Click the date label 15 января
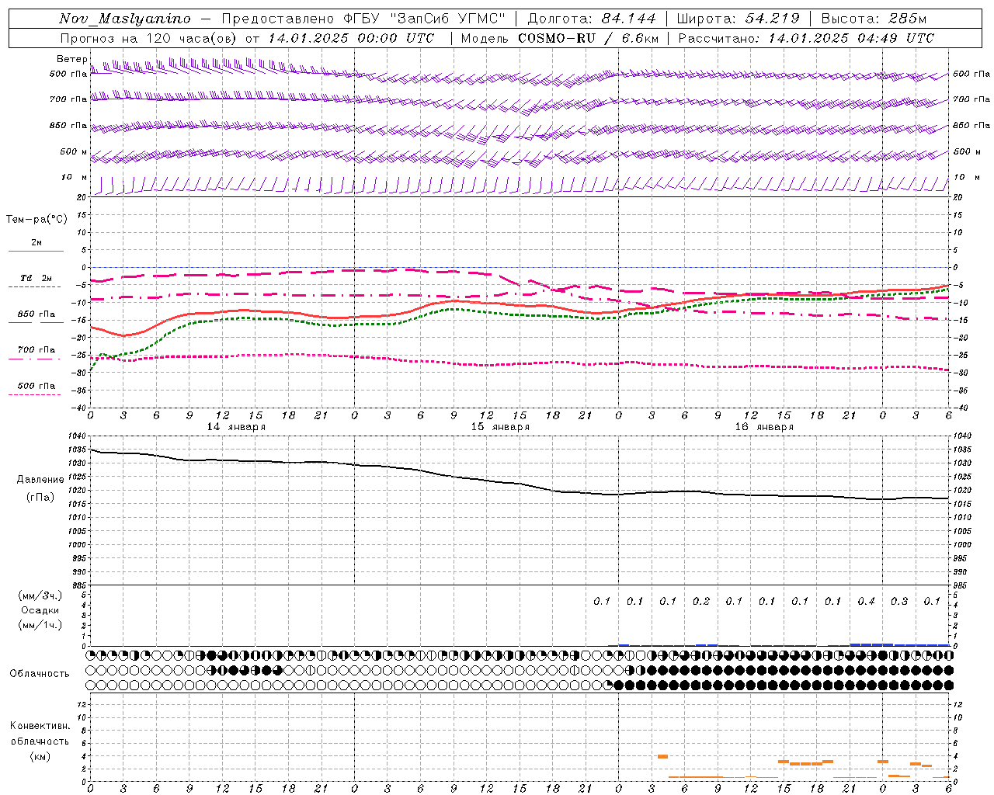The height and width of the screenshot is (795, 994). [500, 427]
